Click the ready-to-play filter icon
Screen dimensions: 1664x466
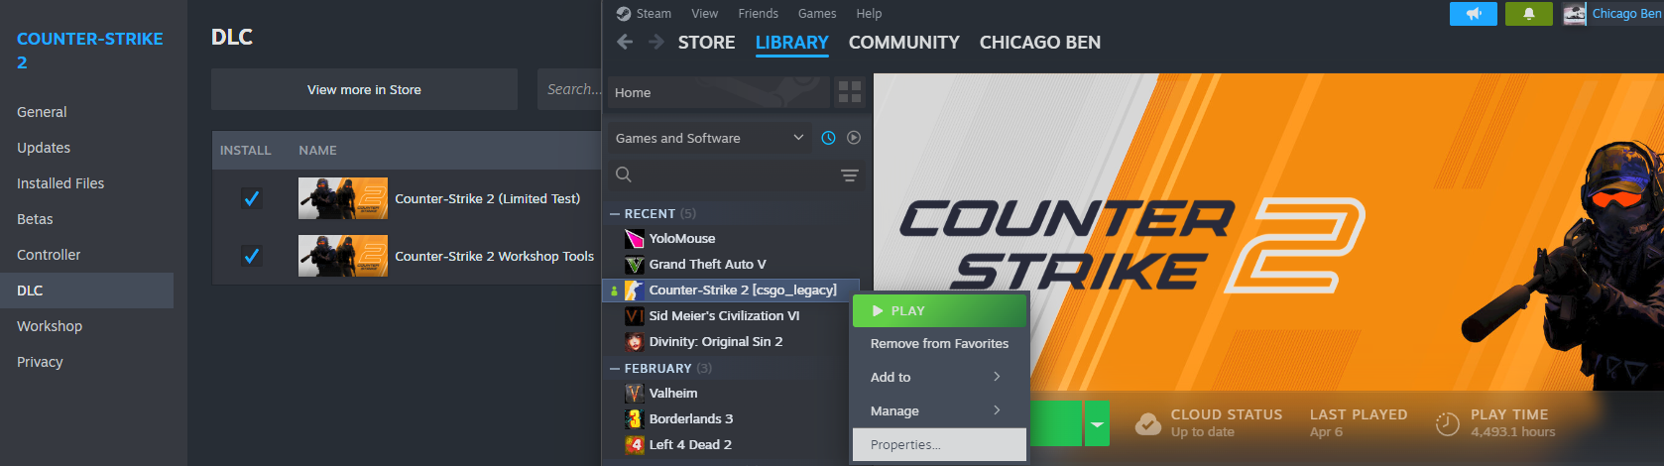coord(854,138)
